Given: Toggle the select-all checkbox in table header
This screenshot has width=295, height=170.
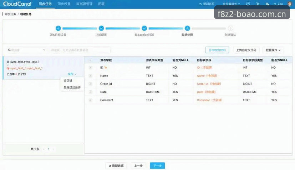Looking at the screenshot, I should pos(90,60).
